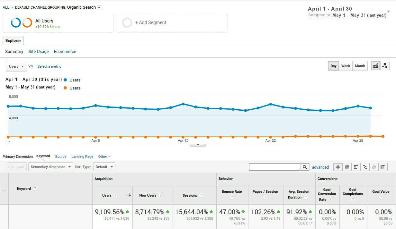Select the data table view icon
Viewport: 396px width, 229px height.
click(338, 167)
